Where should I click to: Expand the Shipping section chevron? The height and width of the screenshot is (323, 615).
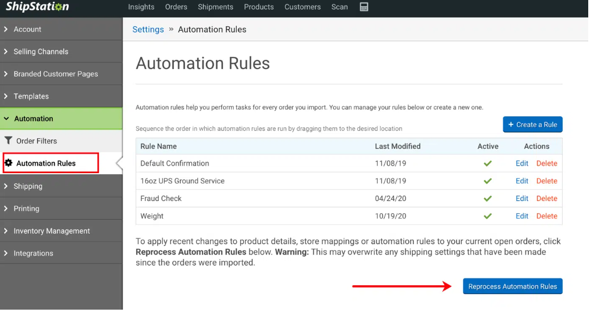point(5,186)
